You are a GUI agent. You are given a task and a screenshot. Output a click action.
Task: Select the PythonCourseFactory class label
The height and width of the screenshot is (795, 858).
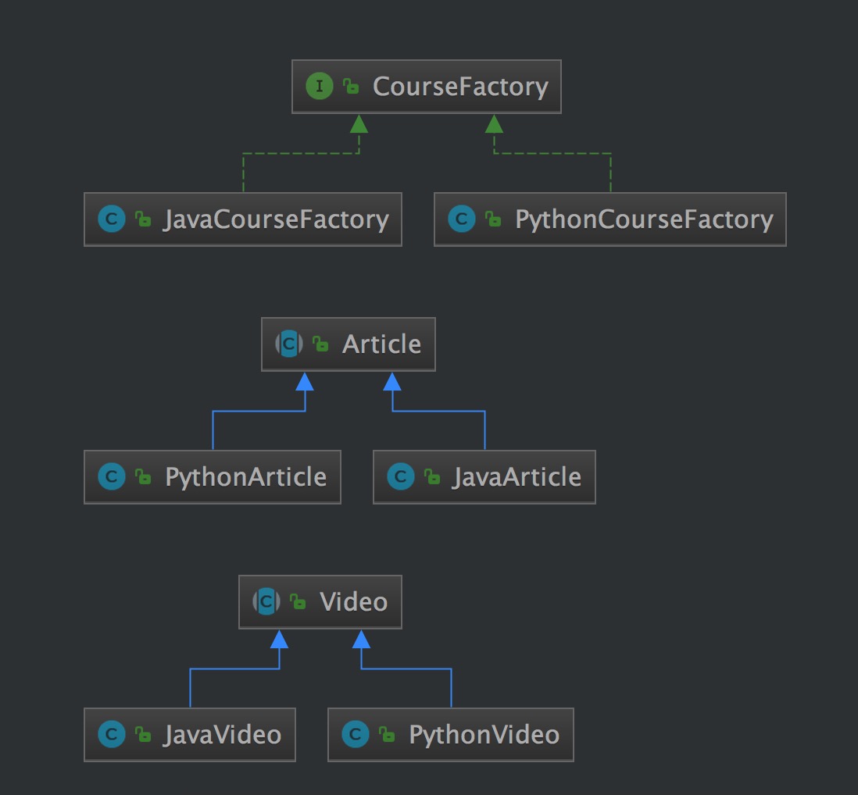(x=644, y=219)
